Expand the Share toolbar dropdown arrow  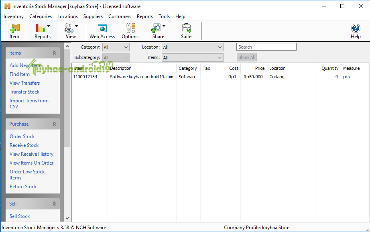[x=164, y=26]
